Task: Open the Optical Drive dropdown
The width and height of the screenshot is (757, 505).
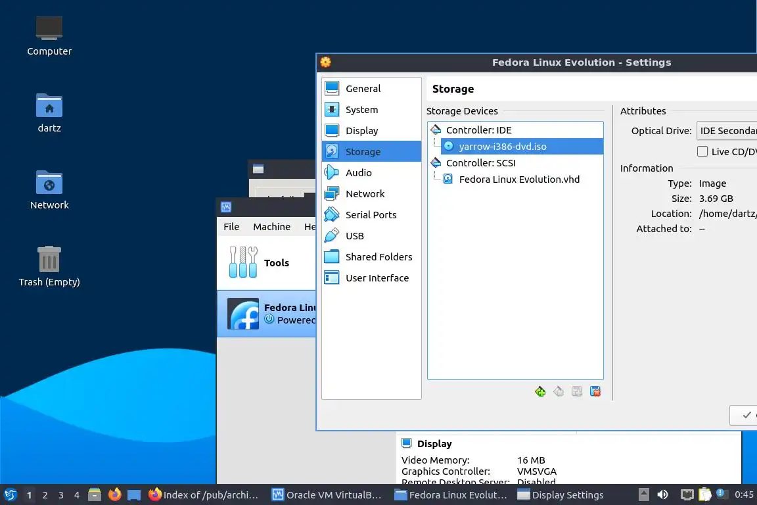Action: coord(727,131)
